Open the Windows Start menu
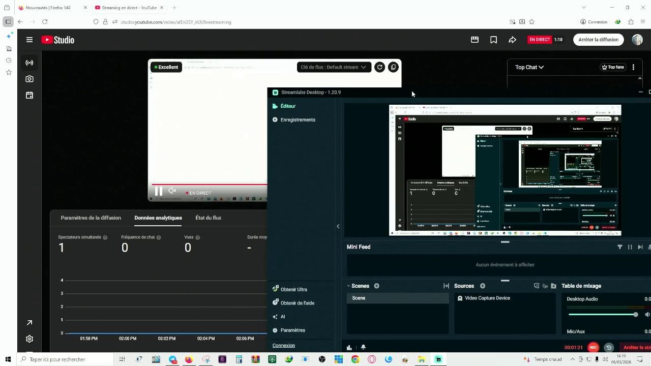Image resolution: width=651 pixels, height=366 pixels. [x=8, y=359]
